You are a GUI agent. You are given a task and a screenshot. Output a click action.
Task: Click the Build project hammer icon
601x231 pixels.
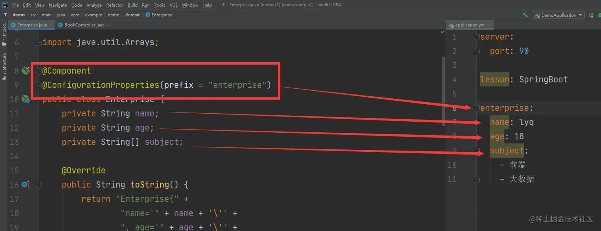[525, 15]
